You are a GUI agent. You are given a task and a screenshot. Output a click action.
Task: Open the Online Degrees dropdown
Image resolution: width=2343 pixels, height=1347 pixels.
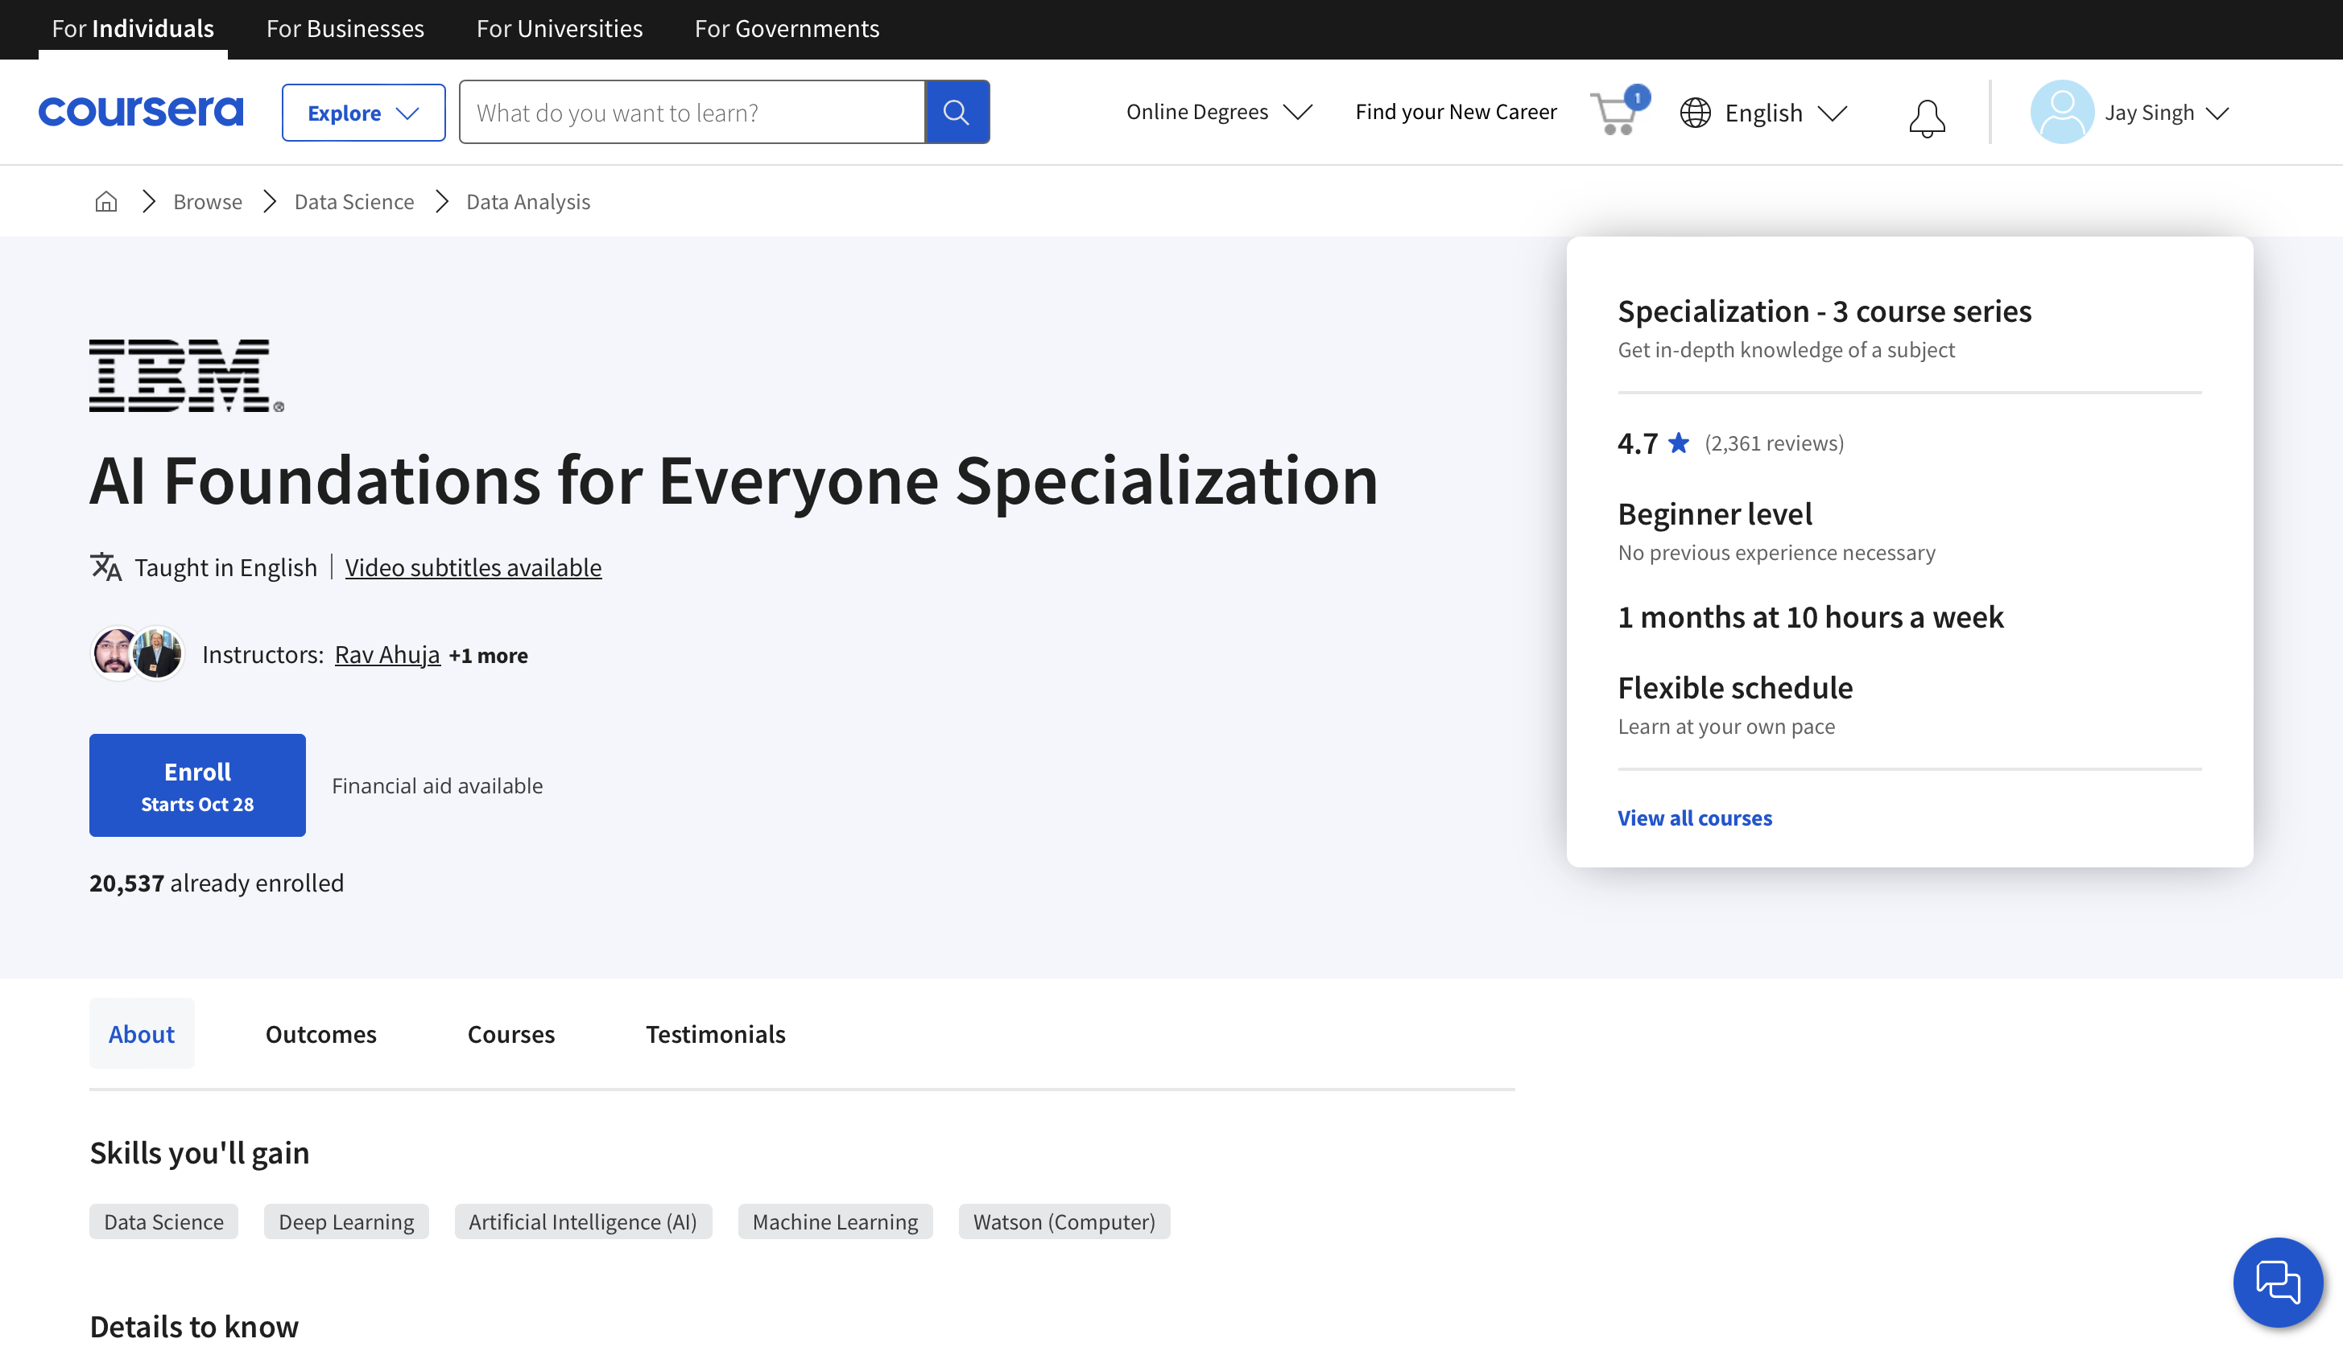click(1218, 112)
